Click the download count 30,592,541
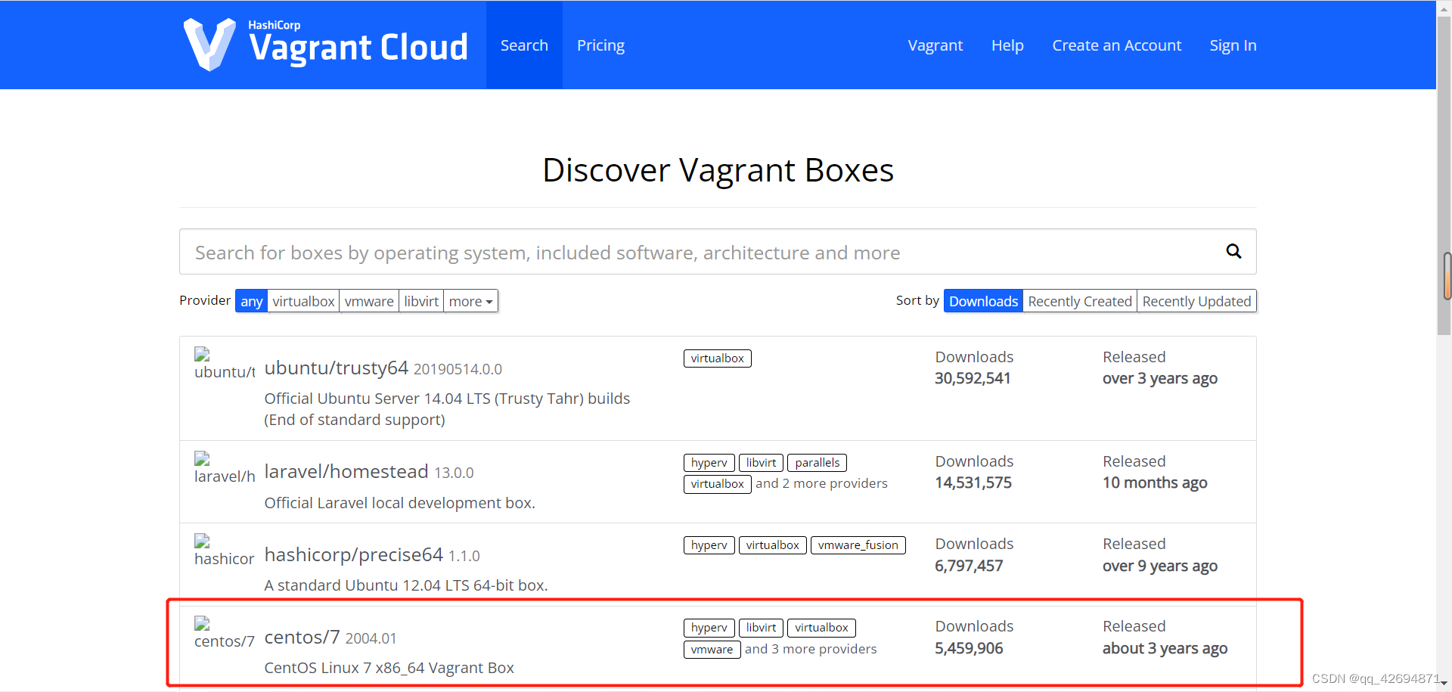Image resolution: width=1452 pixels, height=692 pixels. point(973,378)
